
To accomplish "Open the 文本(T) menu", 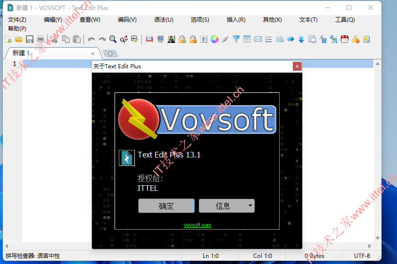I will pyautogui.click(x=308, y=20).
